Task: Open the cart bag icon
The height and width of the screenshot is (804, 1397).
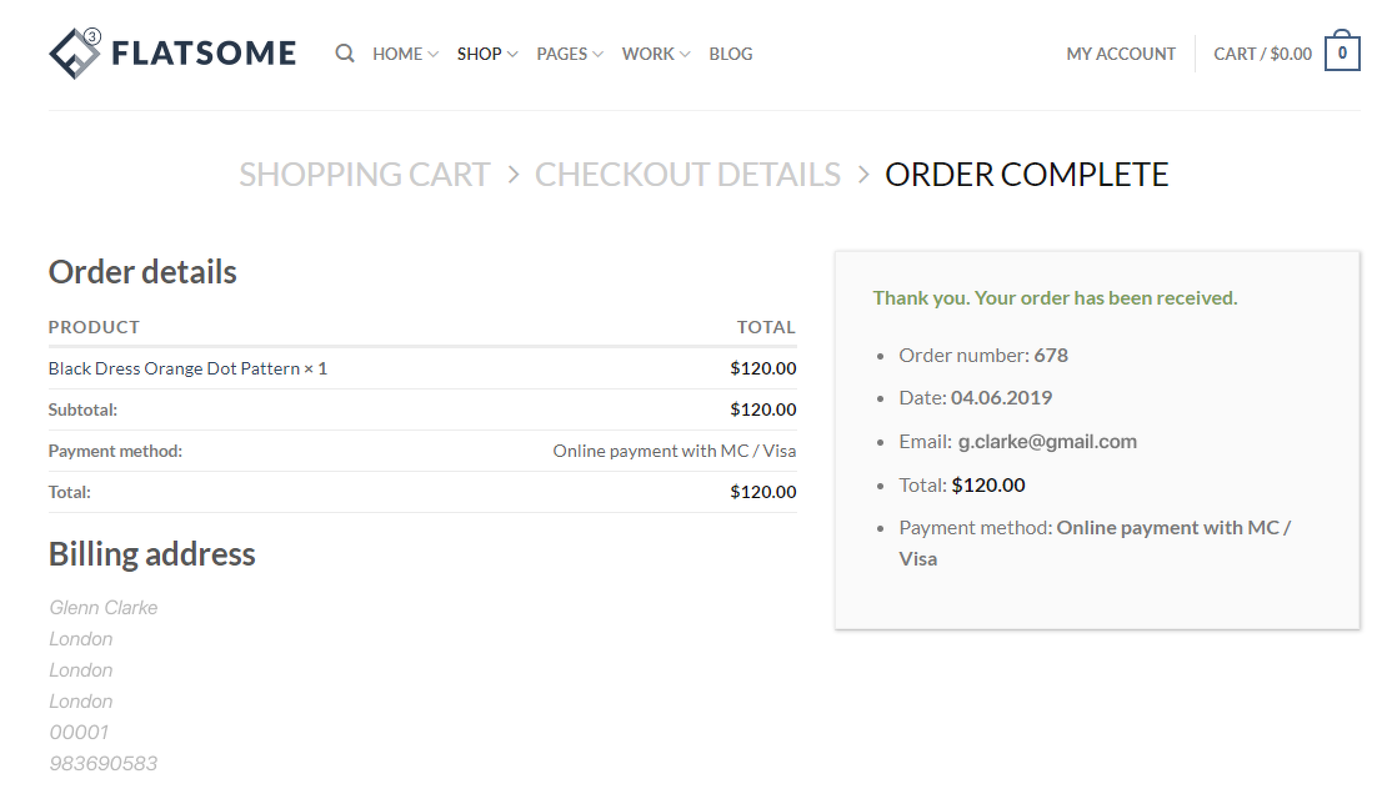Action: click(1341, 54)
